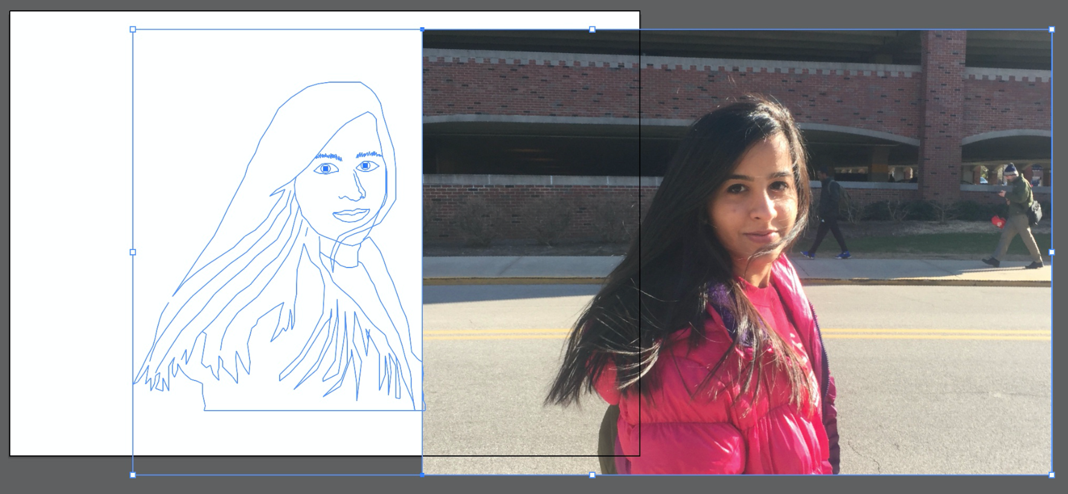Click the top-right corner selection handle
Viewport: 1068px width, 494px height.
point(1052,29)
